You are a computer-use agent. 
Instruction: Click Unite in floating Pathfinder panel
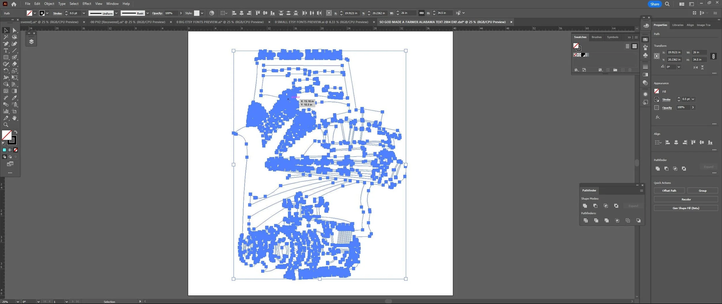585,206
